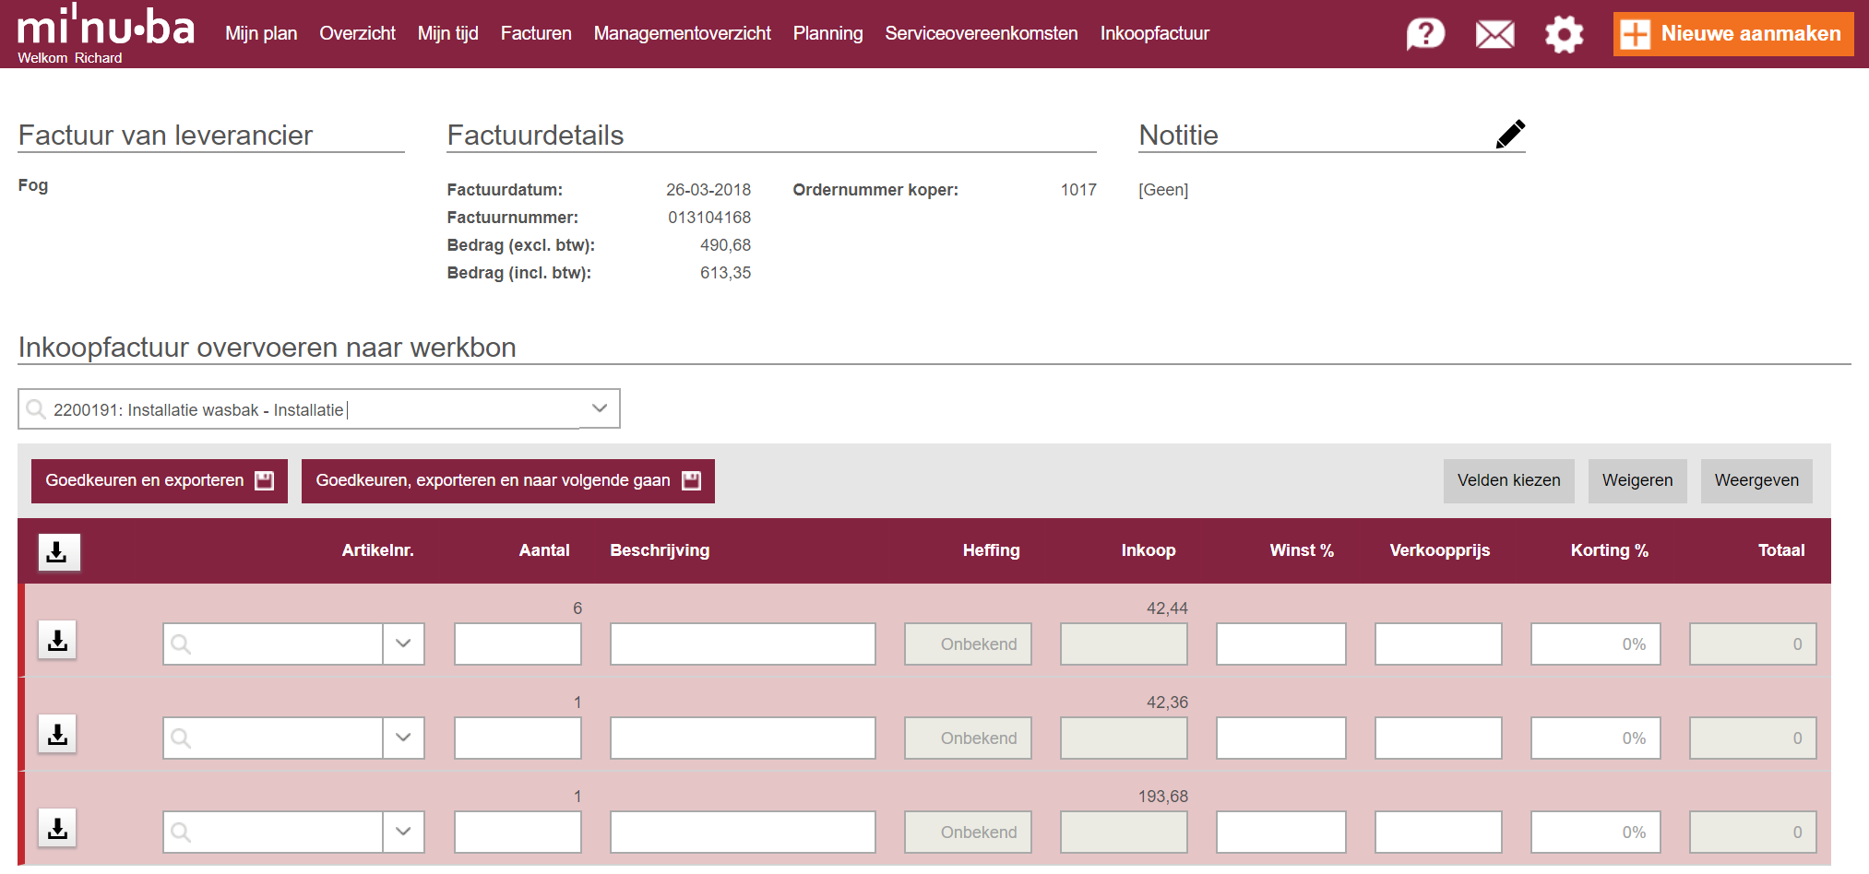This screenshot has height=874, width=1869.
Task: Click the Beschrijving column header
Action: 660,550
